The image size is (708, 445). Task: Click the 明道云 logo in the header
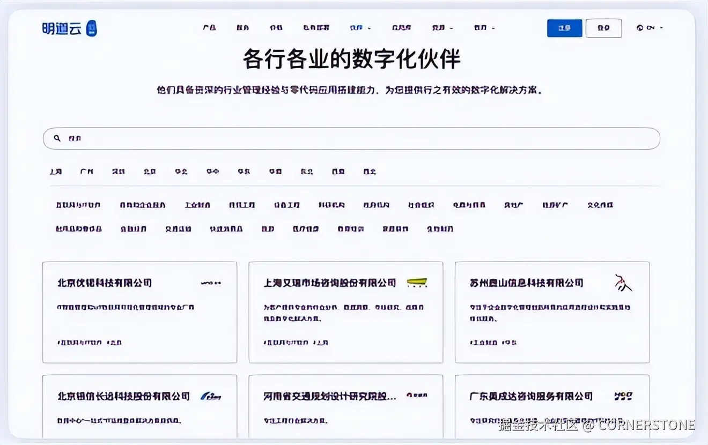(70, 28)
